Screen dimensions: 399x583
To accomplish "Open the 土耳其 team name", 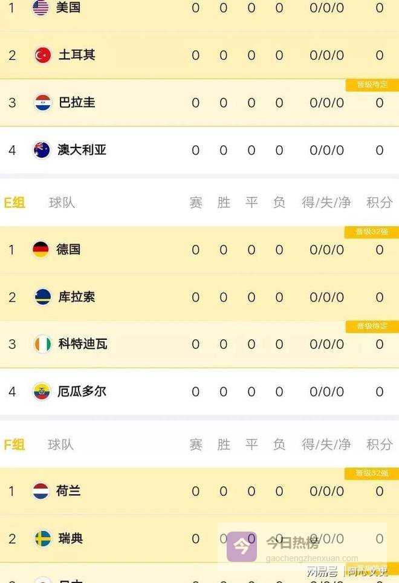I will point(77,55).
